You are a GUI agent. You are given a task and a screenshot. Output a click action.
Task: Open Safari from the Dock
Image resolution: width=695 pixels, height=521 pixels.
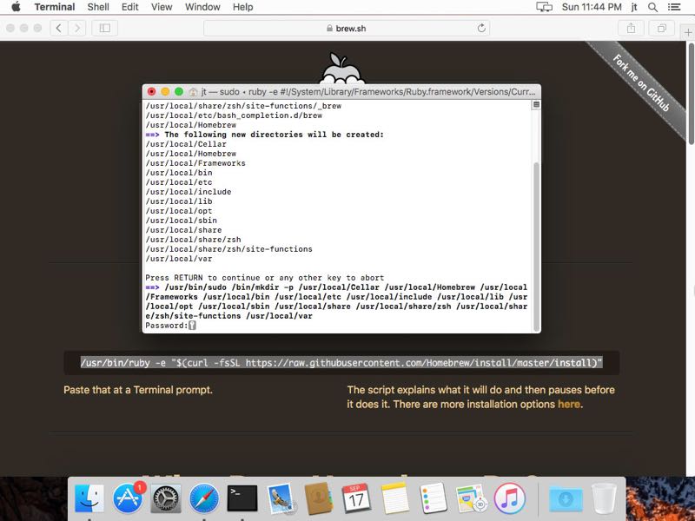204,498
